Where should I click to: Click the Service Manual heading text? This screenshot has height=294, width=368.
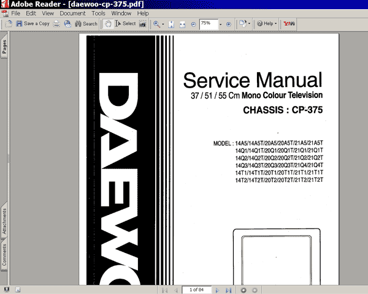[x=253, y=80]
